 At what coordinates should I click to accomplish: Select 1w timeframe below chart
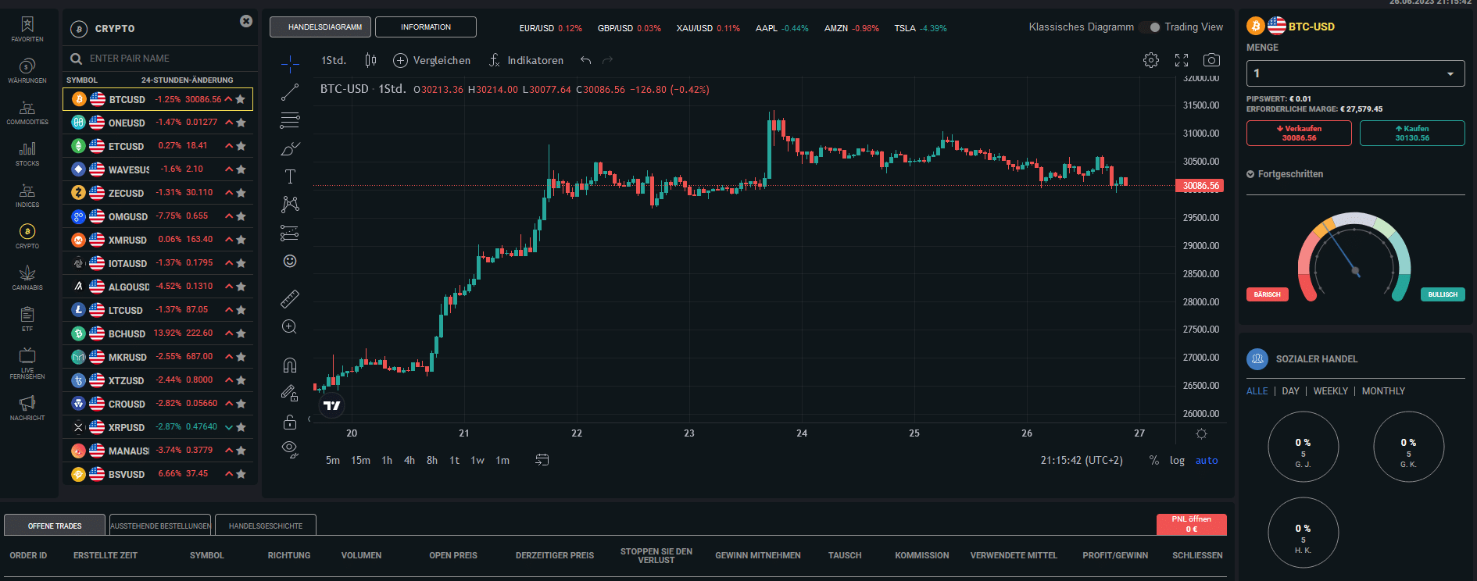(477, 461)
